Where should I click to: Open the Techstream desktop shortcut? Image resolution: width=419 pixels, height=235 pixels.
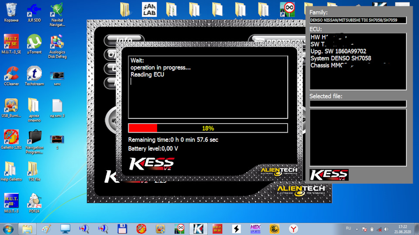34,76
